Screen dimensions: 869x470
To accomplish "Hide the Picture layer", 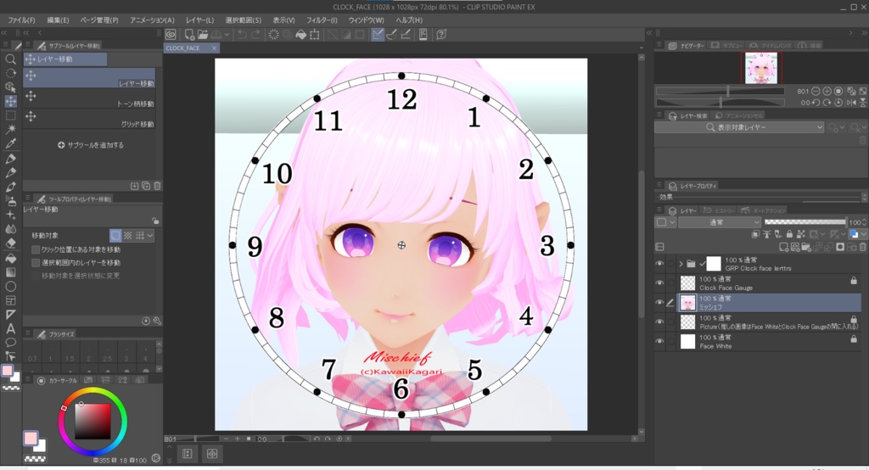I will point(659,322).
